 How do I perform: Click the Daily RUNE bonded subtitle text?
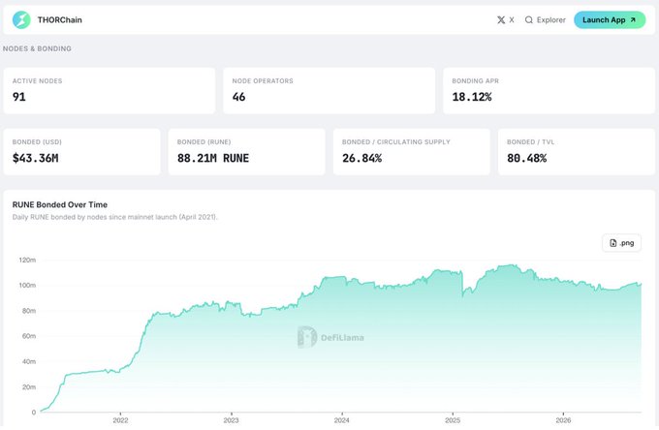pyautogui.click(x=114, y=217)
